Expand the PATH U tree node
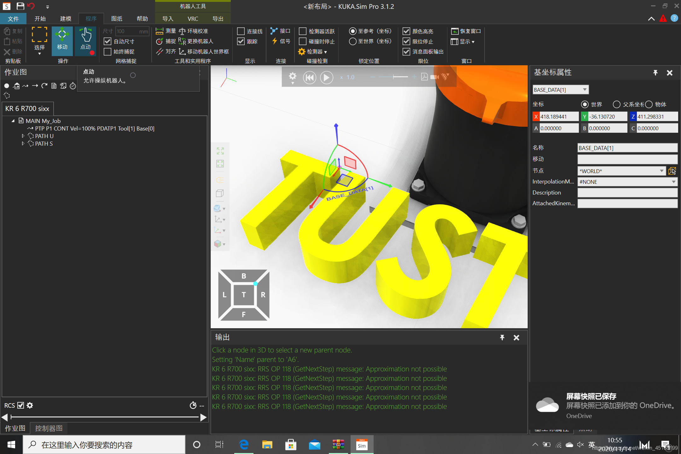681x454 pixels. (x=23, y=136)
